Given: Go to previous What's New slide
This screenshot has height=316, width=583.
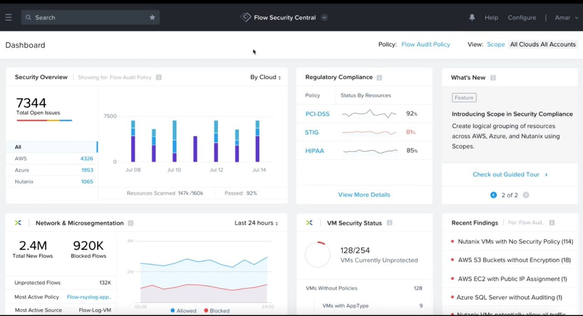Looking at the screenshot, I should pyautogui.click(x=493, y=195).
